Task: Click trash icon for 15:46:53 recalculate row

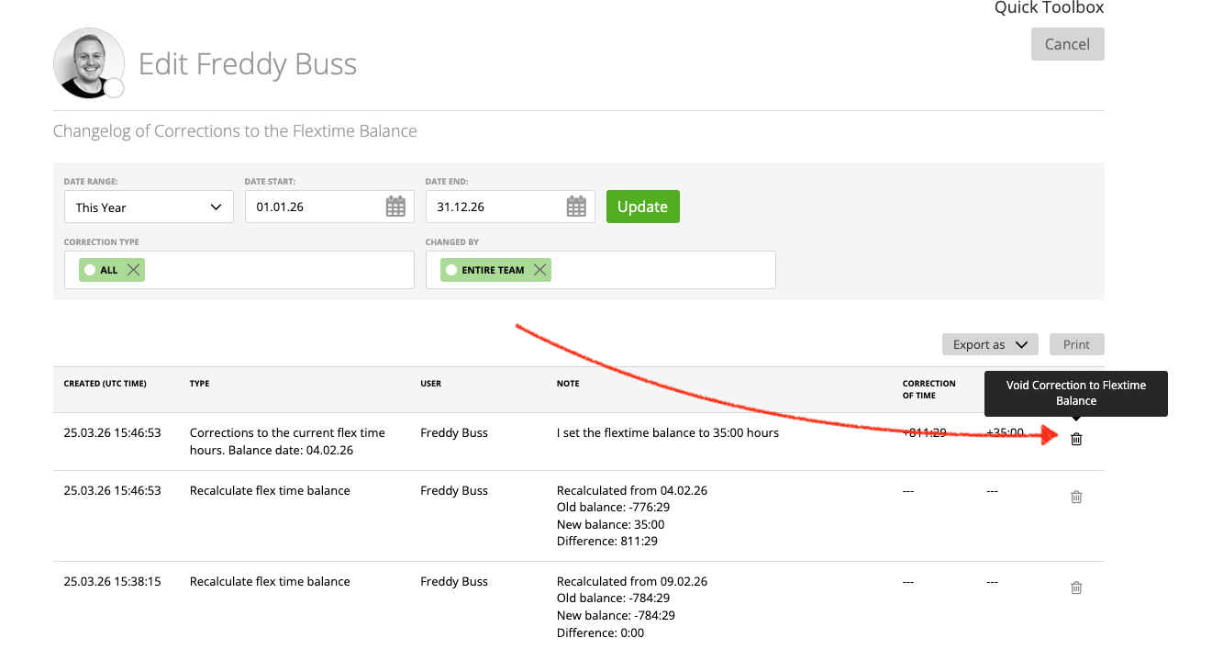Action: click(x=1076, y=497)
